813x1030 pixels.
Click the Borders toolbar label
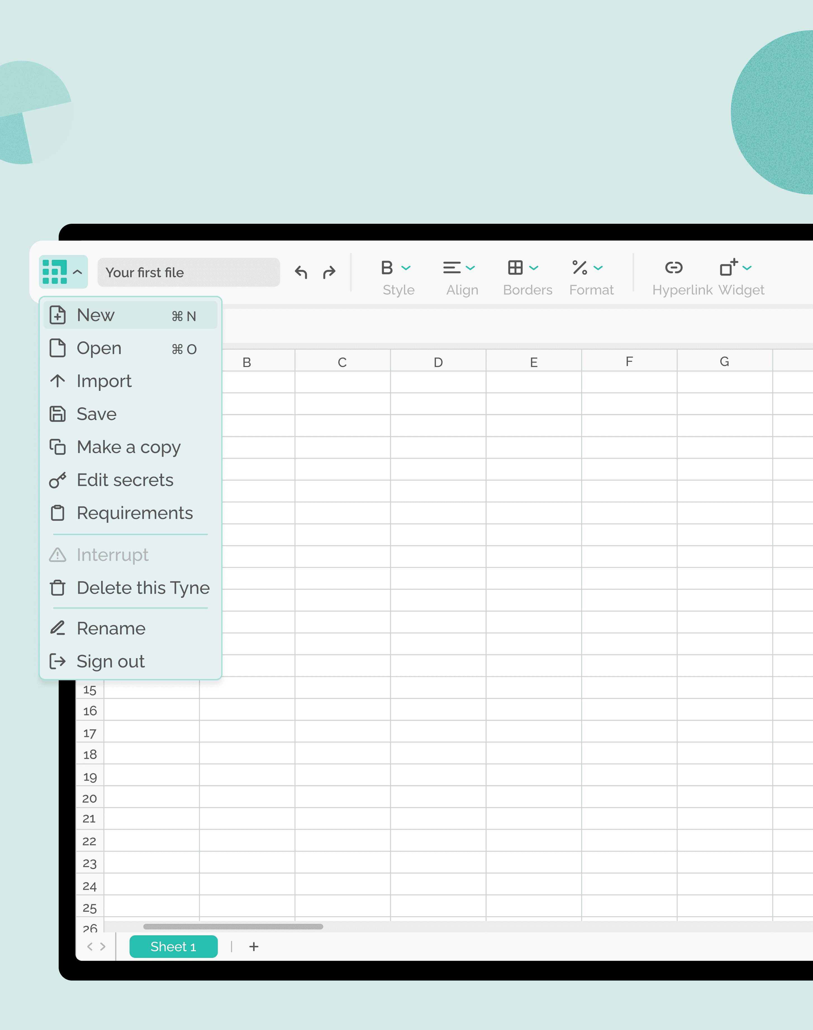coord(528,290)
